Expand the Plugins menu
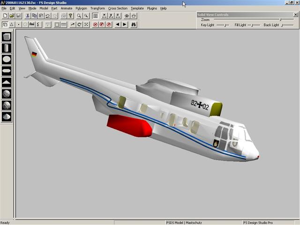 (x=152, y=8)
